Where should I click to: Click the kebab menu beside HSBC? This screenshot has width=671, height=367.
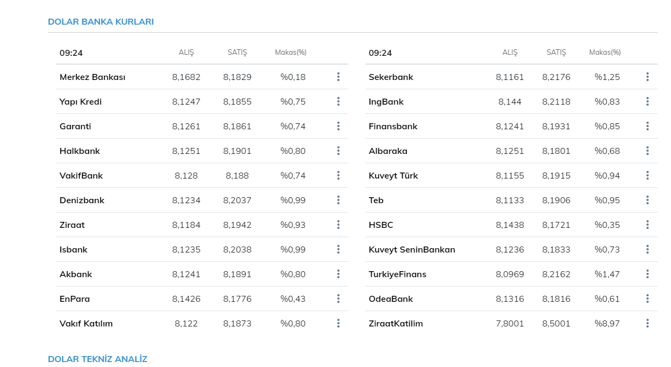[647, 225]
